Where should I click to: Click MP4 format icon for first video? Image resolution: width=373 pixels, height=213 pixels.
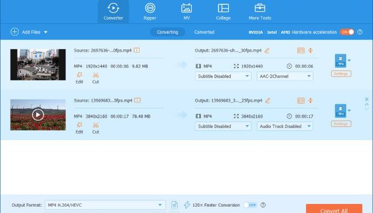click(x=340, y=61)
